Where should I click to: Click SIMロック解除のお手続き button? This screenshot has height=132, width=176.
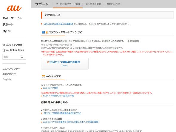point(65,64)
